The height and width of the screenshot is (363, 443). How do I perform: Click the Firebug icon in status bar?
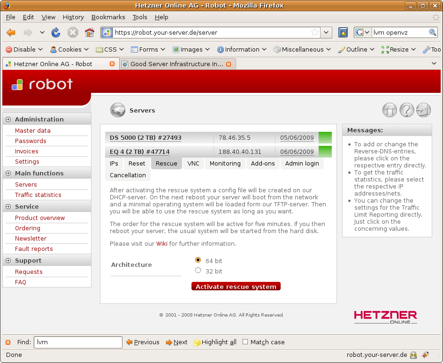[x=425, y=355]
